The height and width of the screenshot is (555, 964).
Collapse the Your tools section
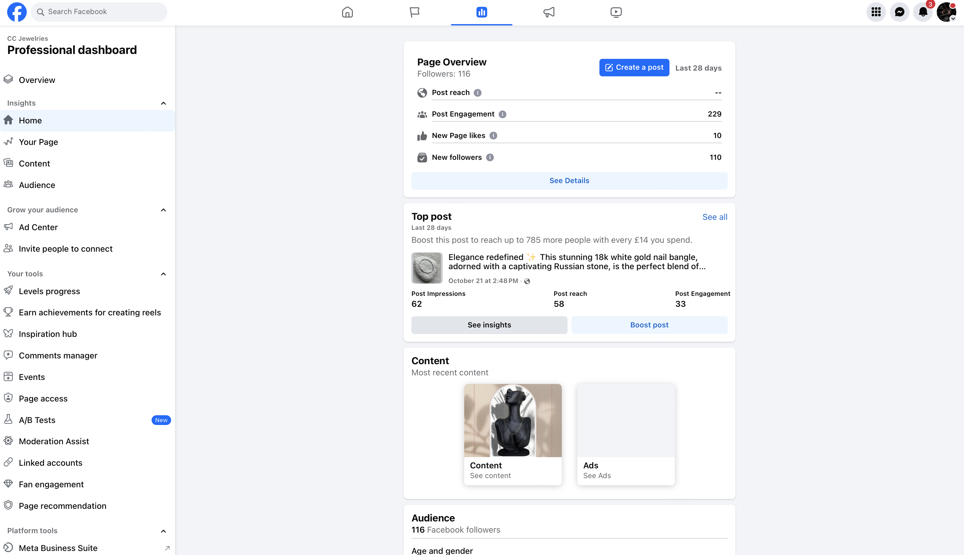coord(163,274)
